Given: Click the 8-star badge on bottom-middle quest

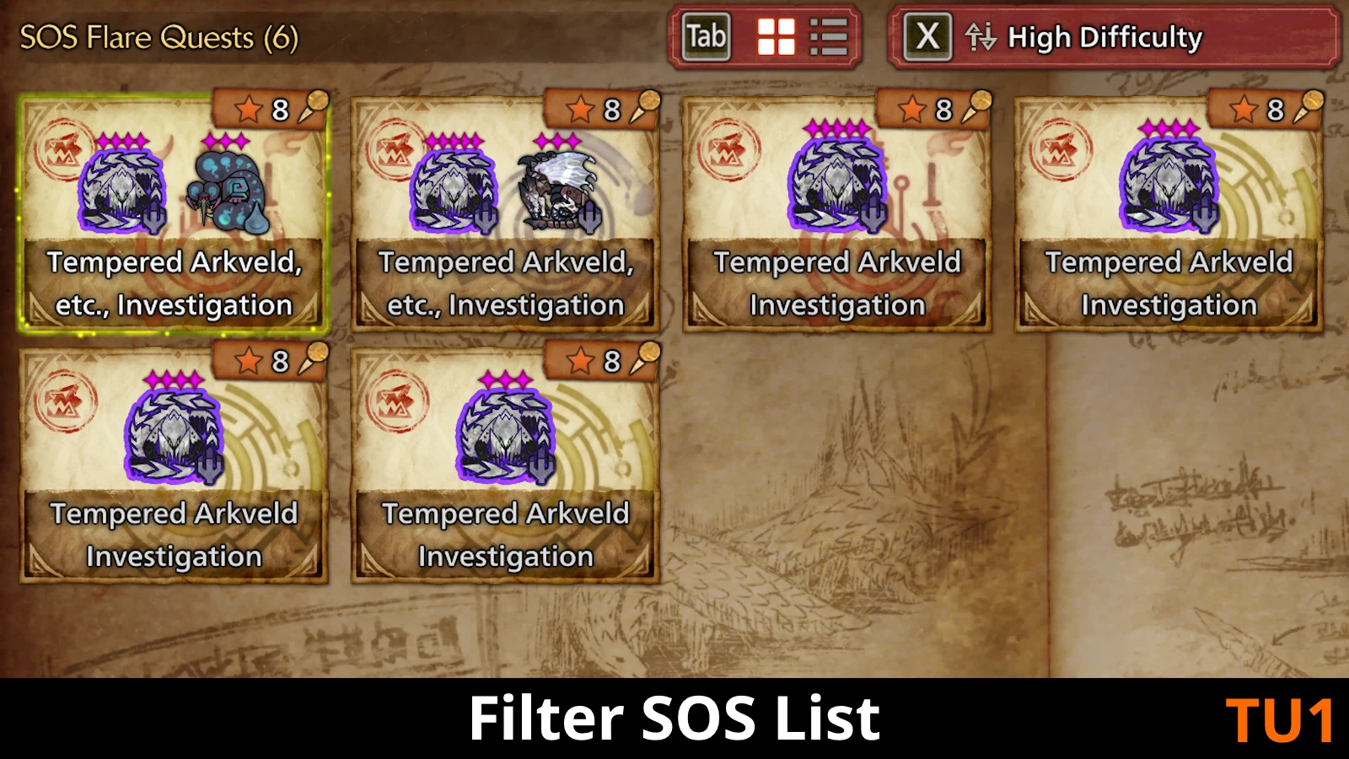Looking at the screenshot, I should [x=602, y=361].
